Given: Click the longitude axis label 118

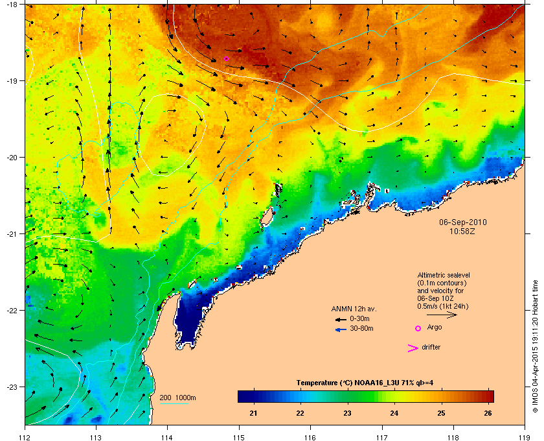Looking at the screenshot, I should [x=453, y=438].
